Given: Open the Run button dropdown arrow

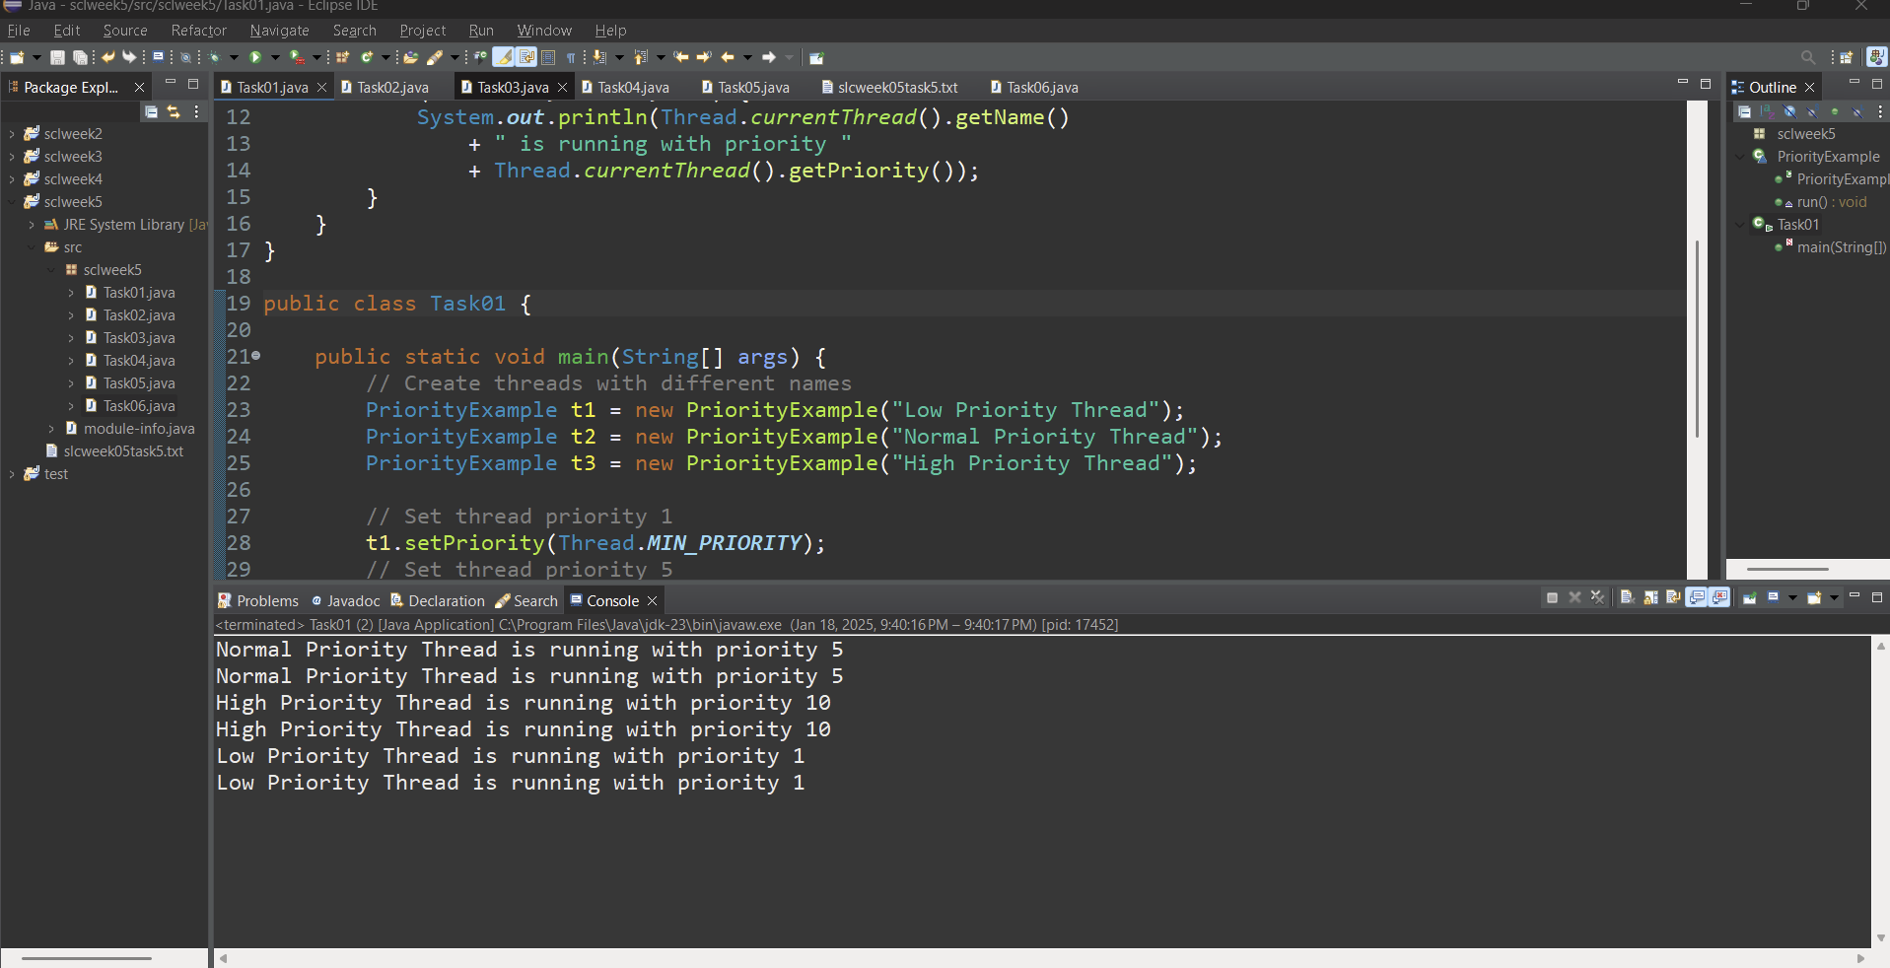Looking at the screenshot, I should click(x=275, y=57).
